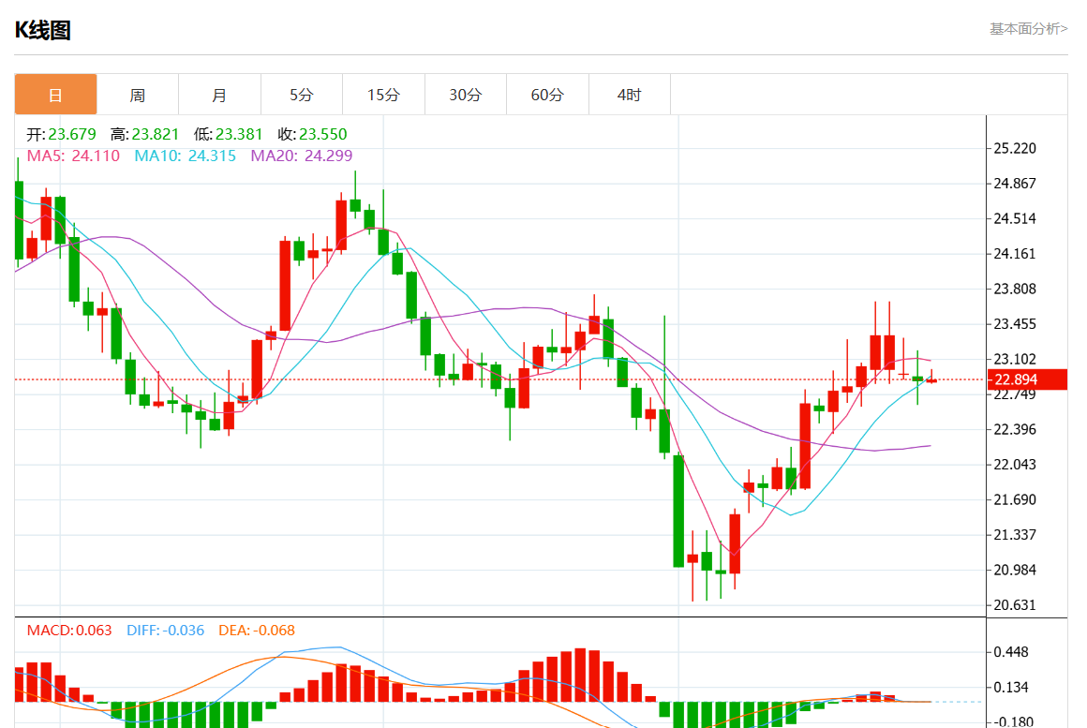Open the 5分 interval tab
This screenshot has height=728, width=1087.
point(302,95)
